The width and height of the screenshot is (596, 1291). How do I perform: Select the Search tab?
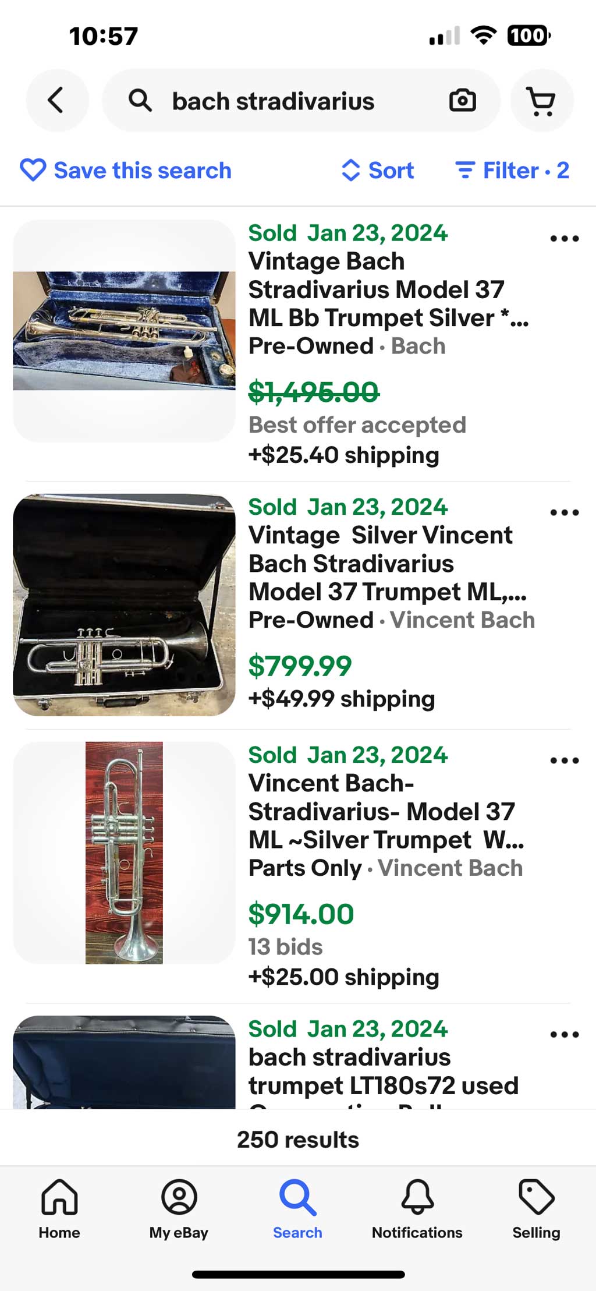click(x=297, y=1209)
